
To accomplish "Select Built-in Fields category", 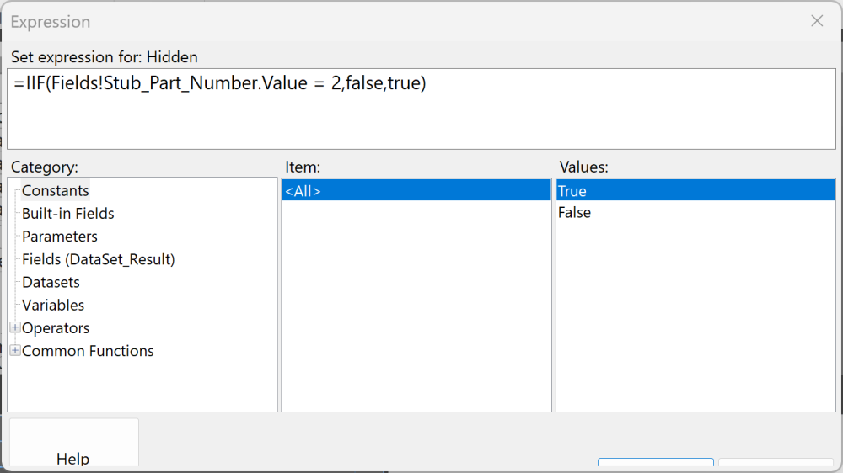I will point(68,214).
